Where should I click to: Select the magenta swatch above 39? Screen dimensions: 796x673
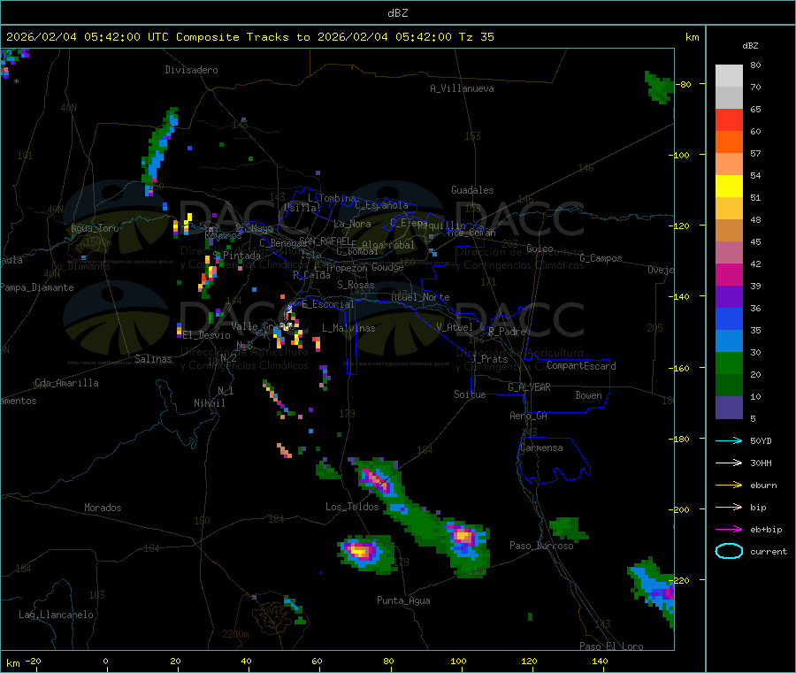pos(729,274)
